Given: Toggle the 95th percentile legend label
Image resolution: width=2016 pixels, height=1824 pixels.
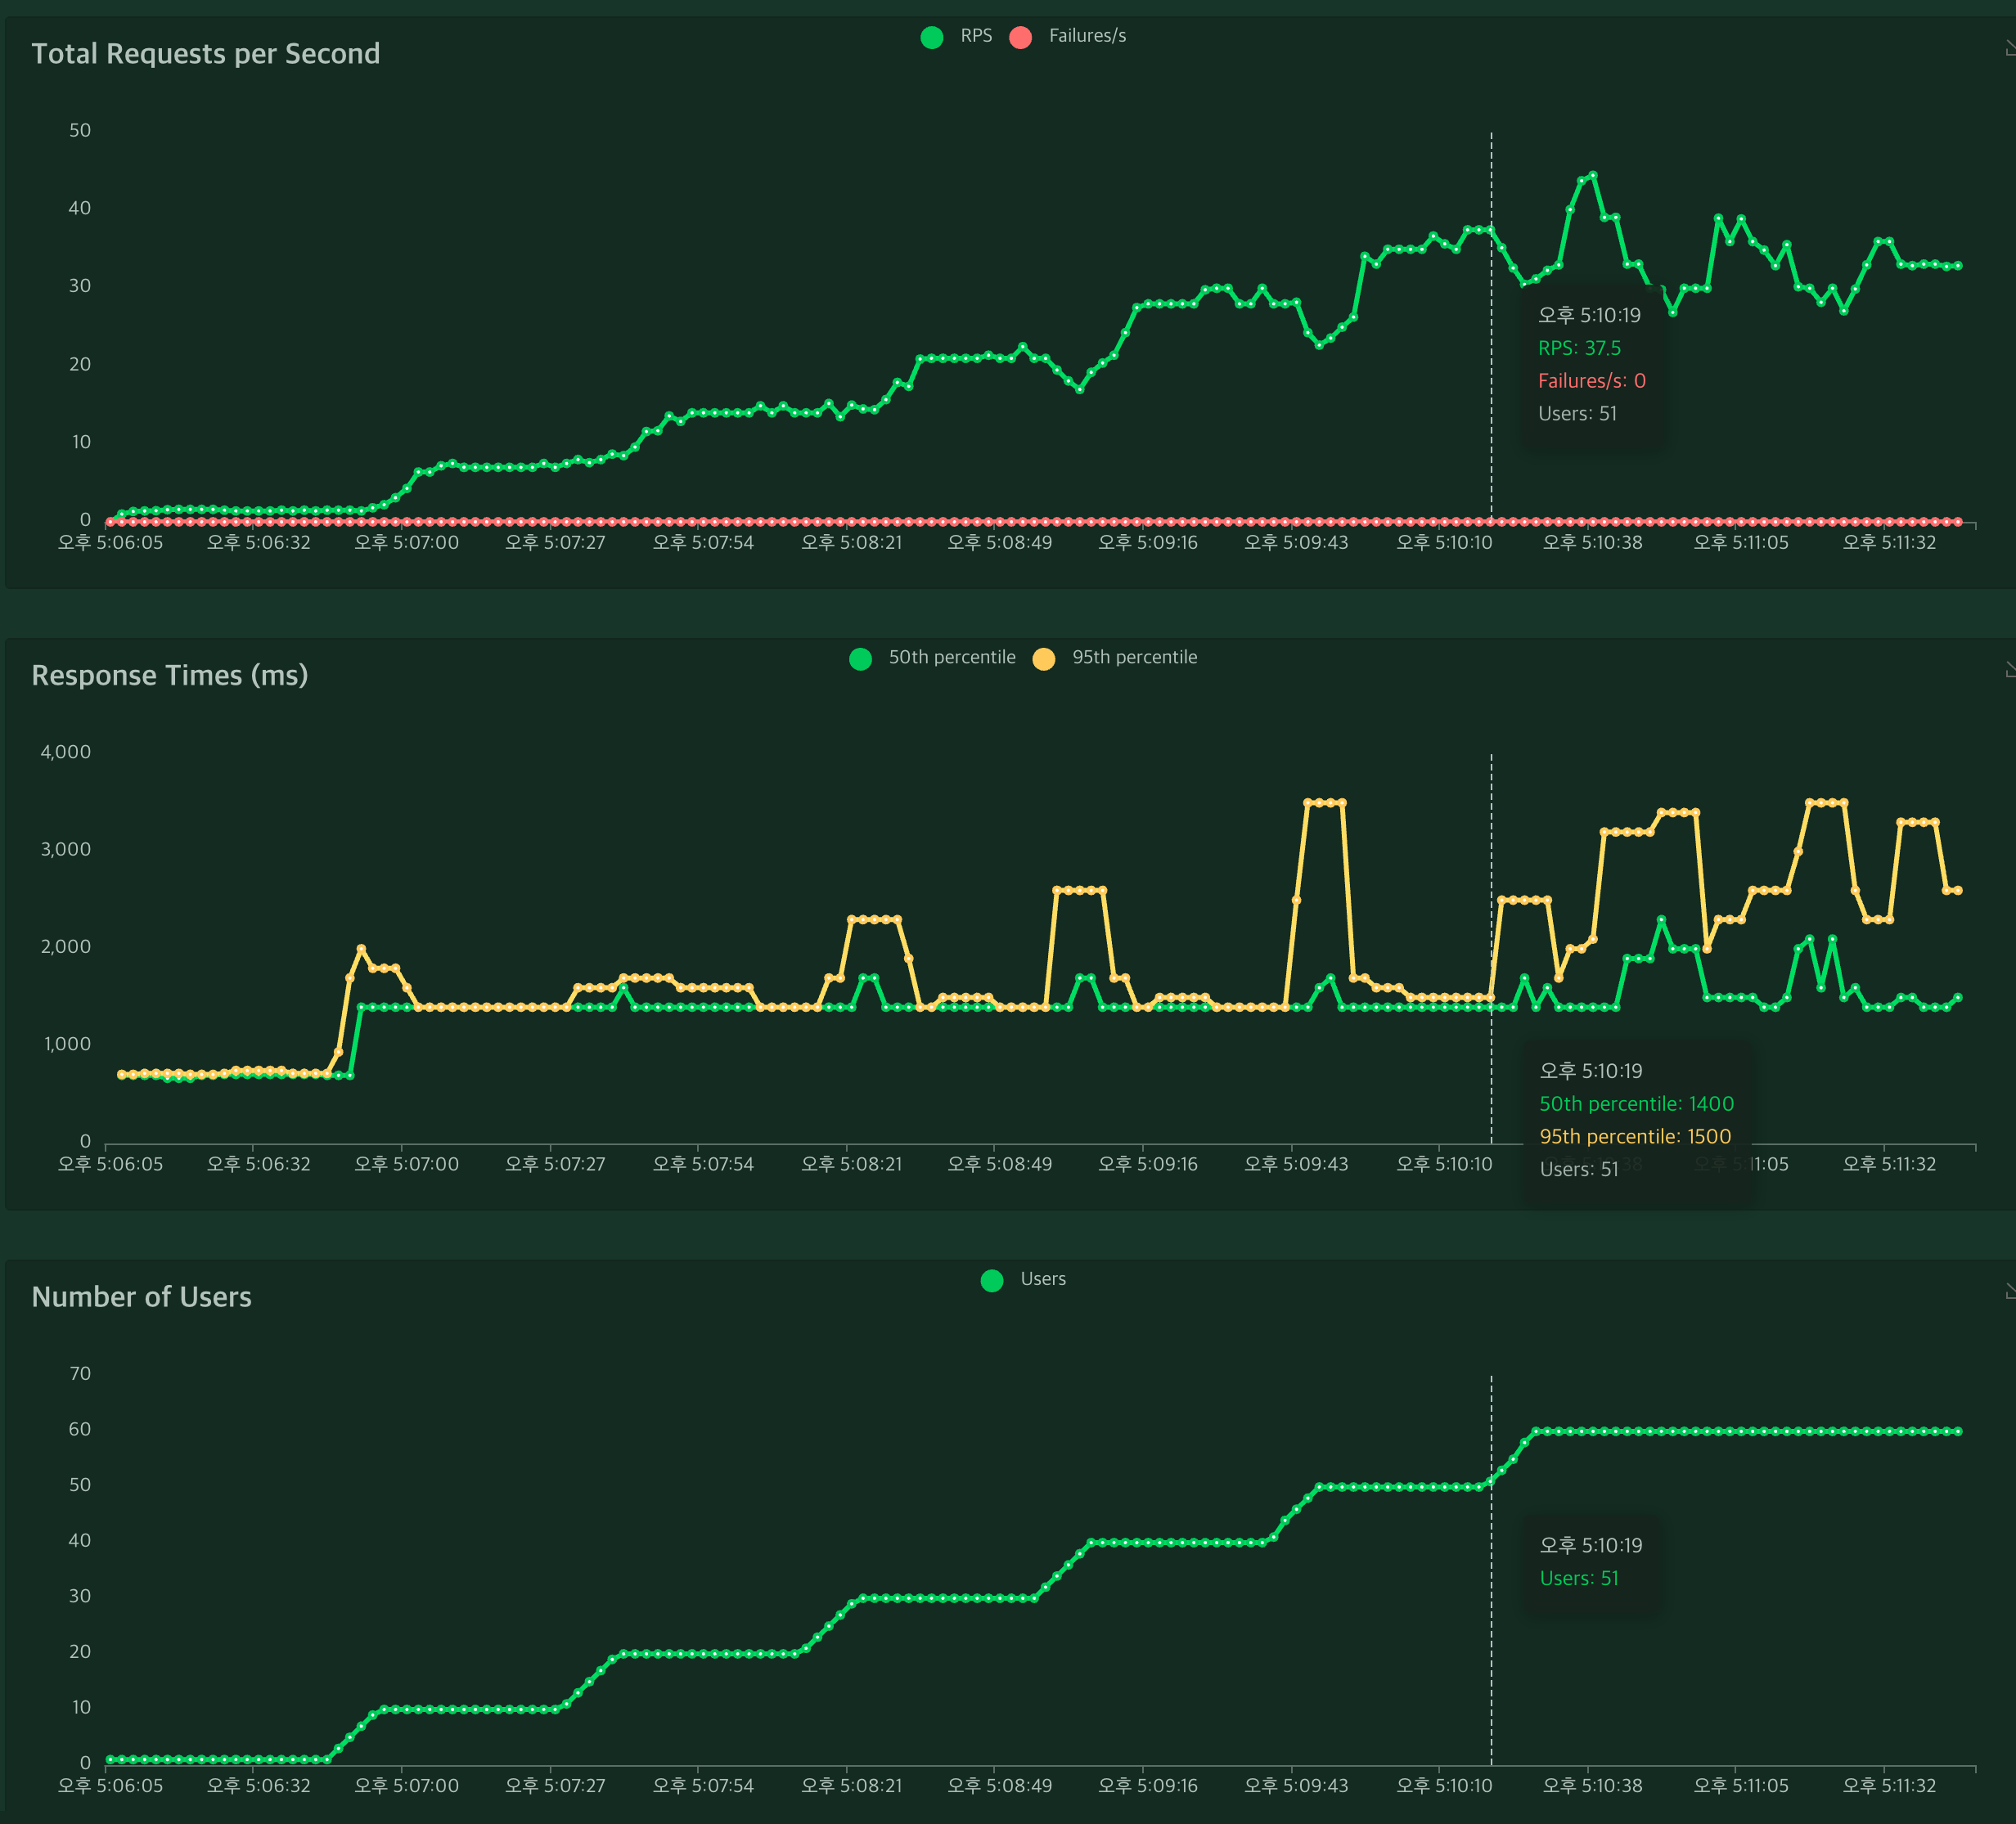Looking at the screenshot, I should pyautogui.click(x=1134, y=658).
